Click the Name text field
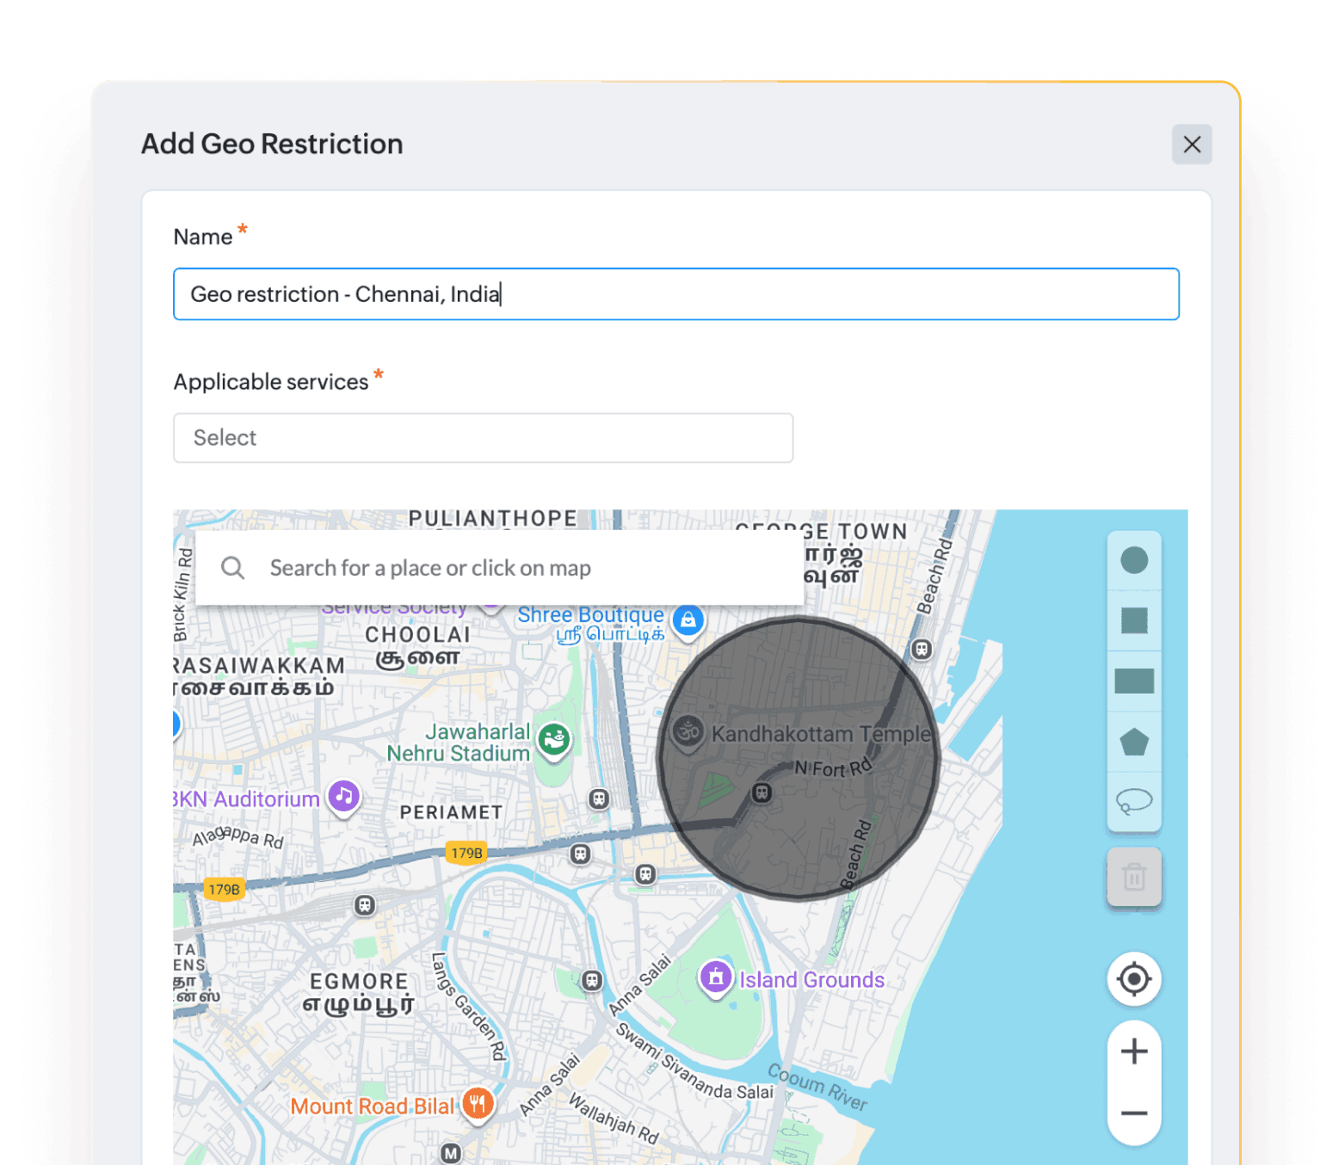This screenshot has width=1332, height=1165. (676, 294)
